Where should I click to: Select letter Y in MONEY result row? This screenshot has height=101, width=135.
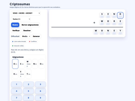coord(120,32)
